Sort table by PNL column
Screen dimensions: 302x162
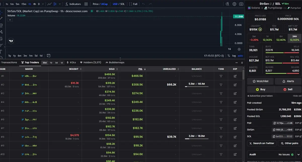point(142,69)
